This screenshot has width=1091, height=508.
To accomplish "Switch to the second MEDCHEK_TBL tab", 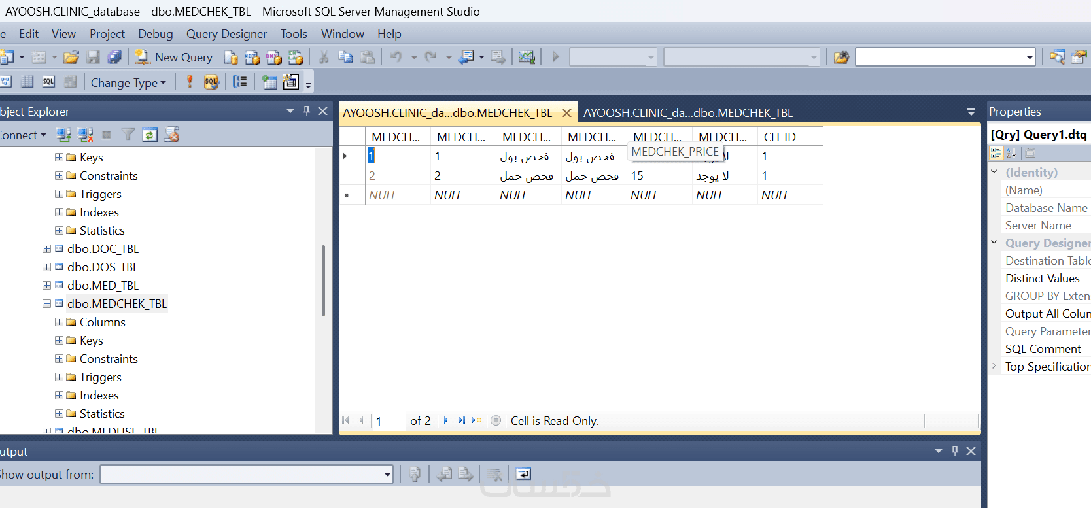I will (x=688, y=112).
